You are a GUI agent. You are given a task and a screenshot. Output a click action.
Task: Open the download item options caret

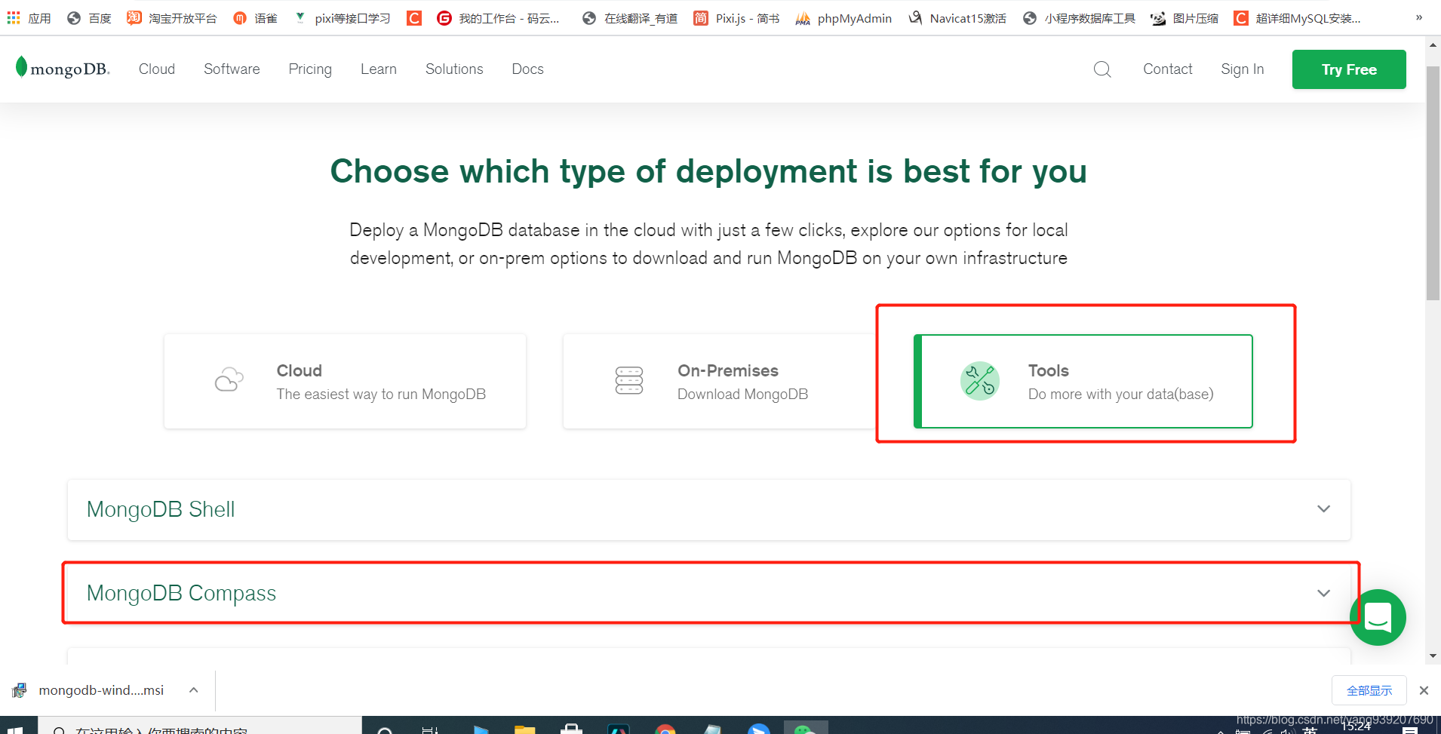(194, 690)
